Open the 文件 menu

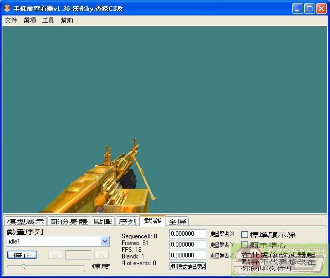tap(11, 21)
